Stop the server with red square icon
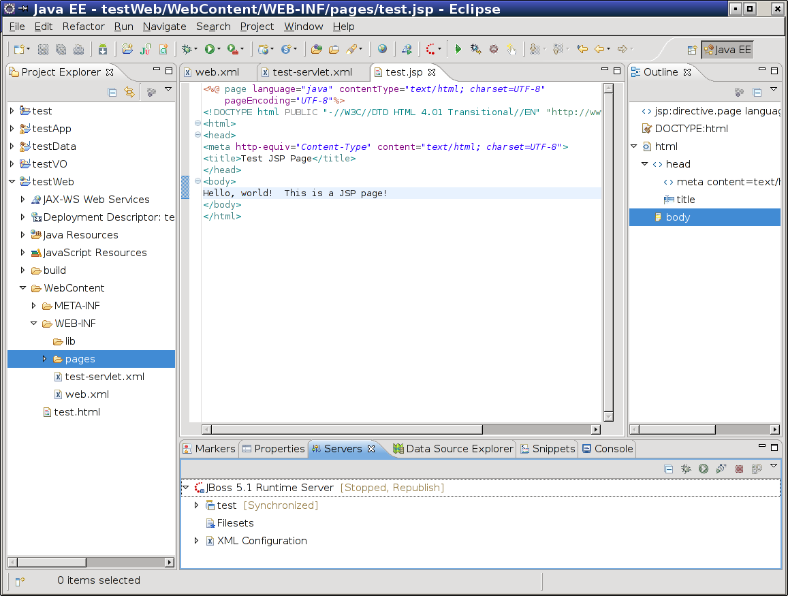This screenshot has width=788, height=596. [x=739, y=469]
